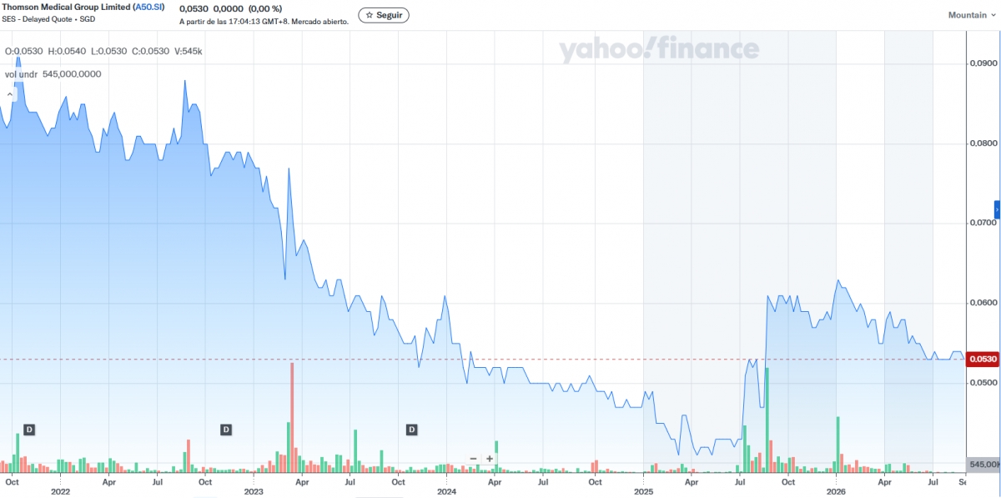
Task: Click the current price label 0,0530 on axis
Action: tap(982, 359)
